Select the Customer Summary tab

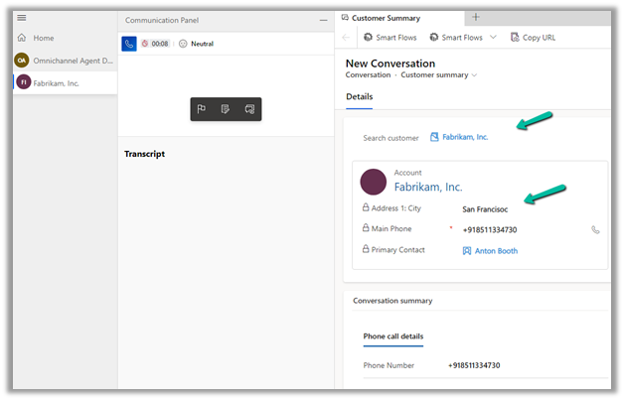[x=386, y=18]
